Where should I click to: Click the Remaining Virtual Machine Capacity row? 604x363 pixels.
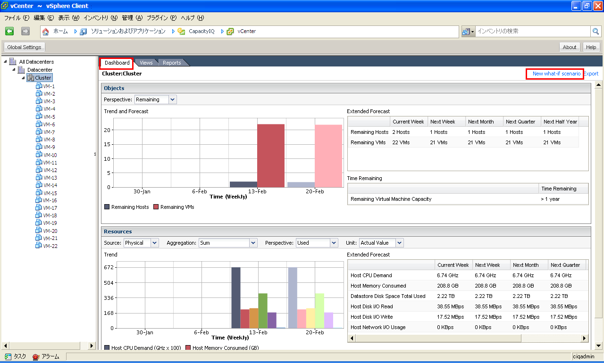tap(468, 199)
